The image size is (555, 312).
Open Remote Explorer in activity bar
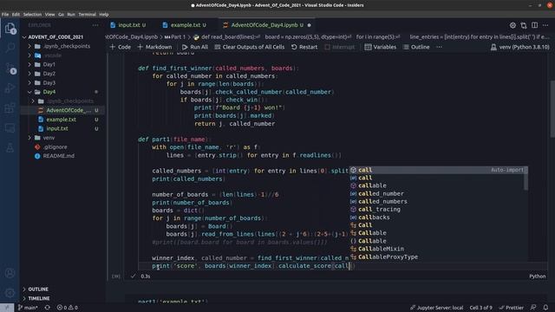click(10, 127)
